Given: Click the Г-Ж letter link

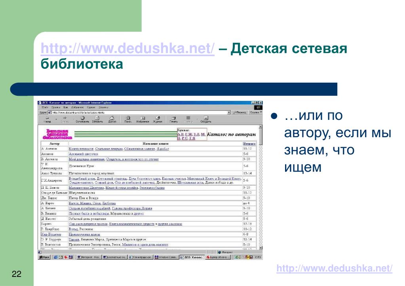Looking at the screenshot, I should [x=189, y=134].
